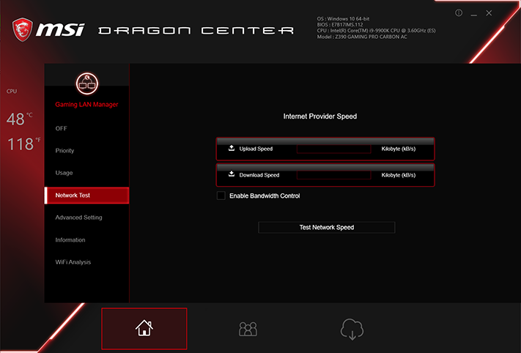Open the Usage section
521x353 pixels.
pos(64,173)
